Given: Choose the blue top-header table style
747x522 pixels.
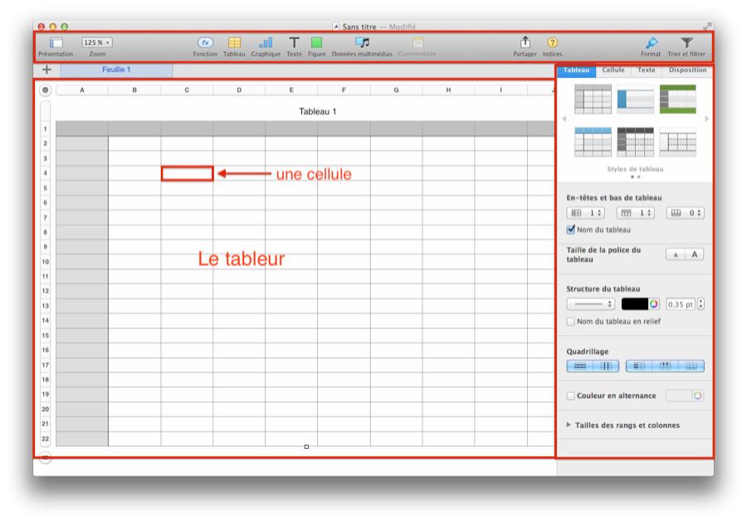Looking at the screenshot, I should tap(593, 142).
